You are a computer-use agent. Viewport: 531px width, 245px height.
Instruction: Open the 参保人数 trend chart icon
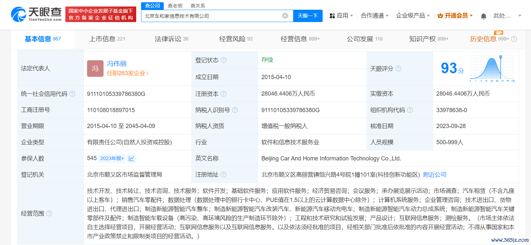pyautogui.click(x=131, y=158)
